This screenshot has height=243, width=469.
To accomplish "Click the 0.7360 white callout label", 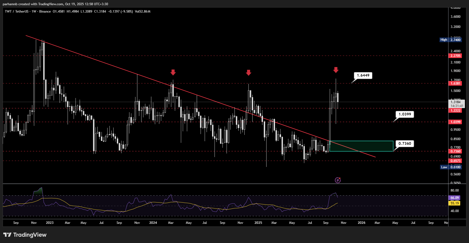I will (404, 144).
